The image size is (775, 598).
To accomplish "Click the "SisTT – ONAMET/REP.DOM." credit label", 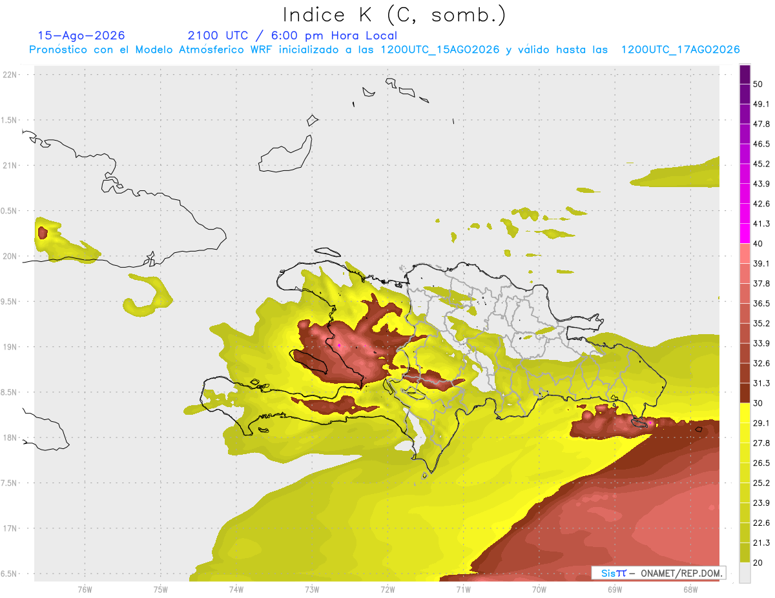I will click(x=659, y=573).
